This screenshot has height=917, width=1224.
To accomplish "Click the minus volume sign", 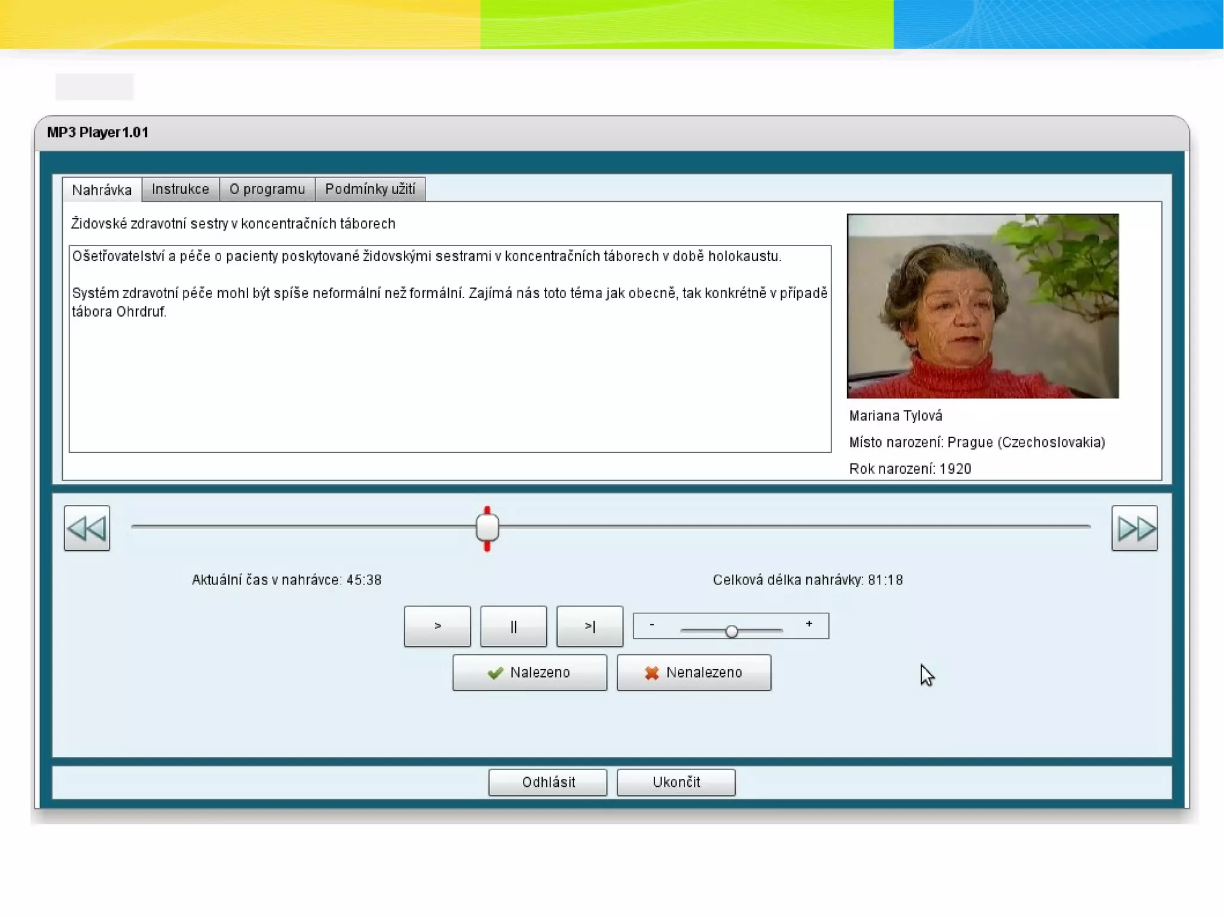I will coord(651,624).
